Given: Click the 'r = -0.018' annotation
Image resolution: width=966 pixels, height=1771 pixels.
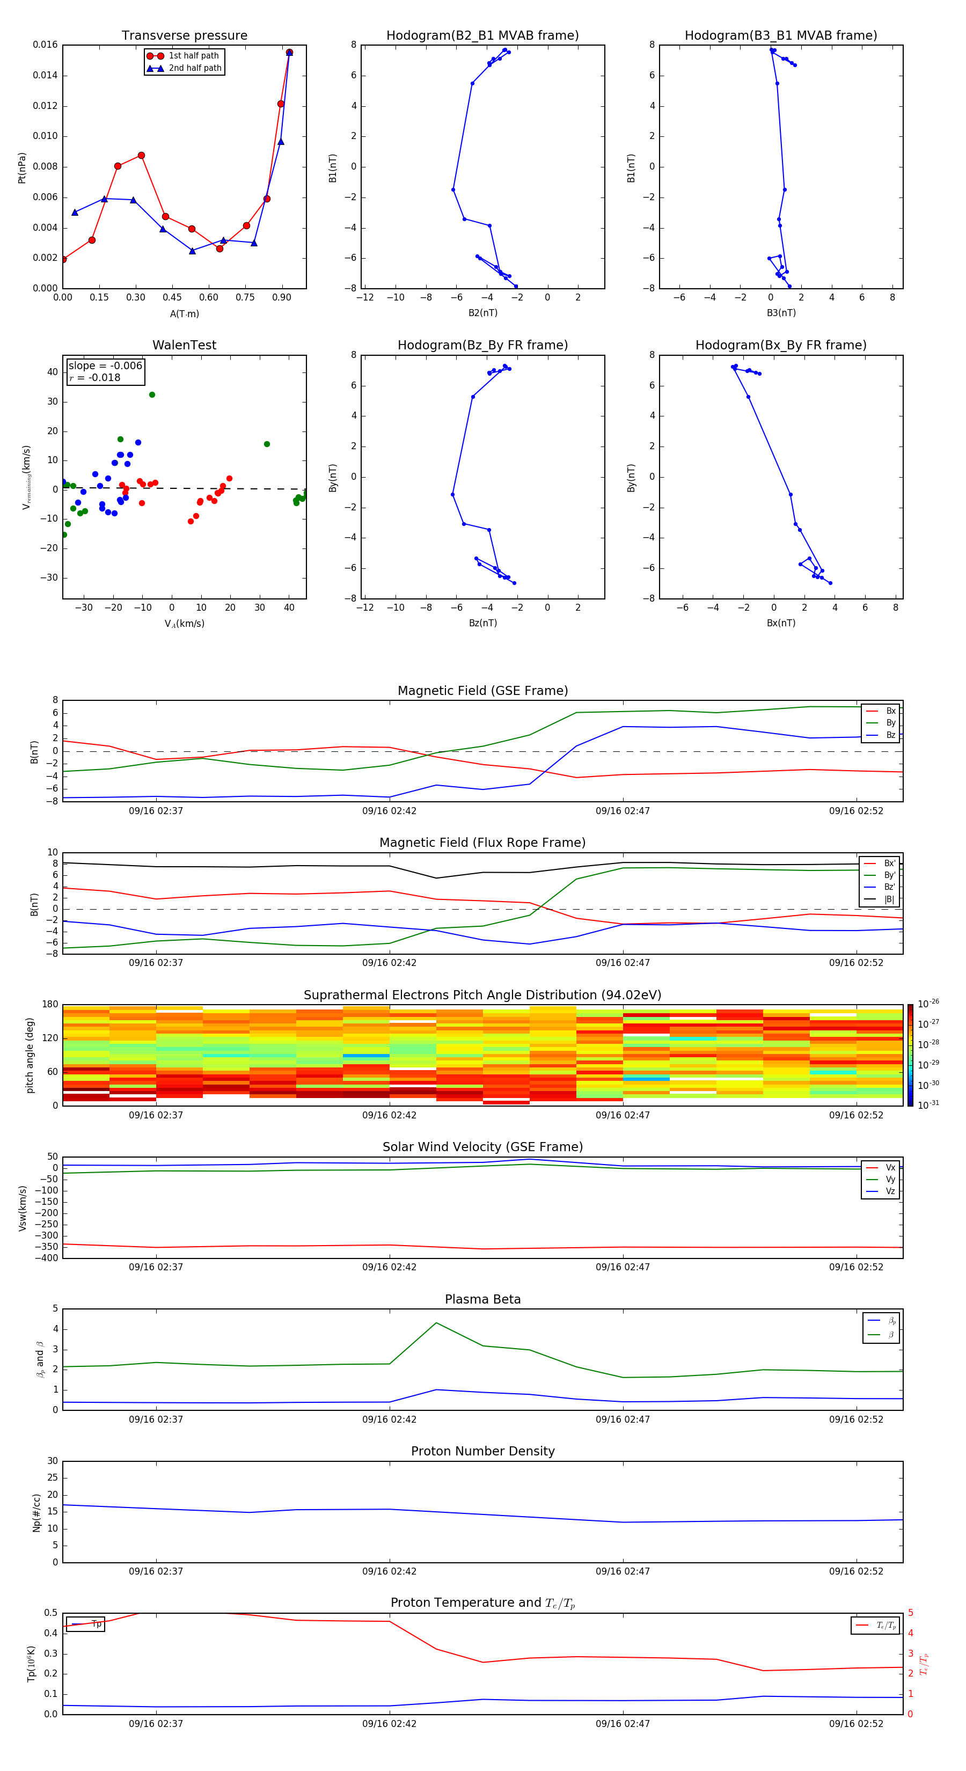Looking at the screenshot, I should click(95, 377).
